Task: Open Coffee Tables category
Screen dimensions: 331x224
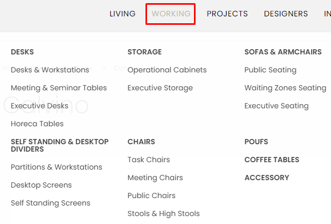Action: click(x=271, y=160)
